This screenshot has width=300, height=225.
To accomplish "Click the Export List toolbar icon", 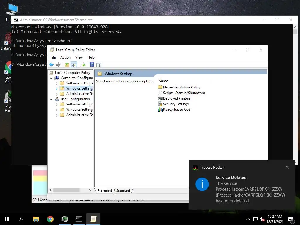I will pyautogui.click(x=83, y=65).
